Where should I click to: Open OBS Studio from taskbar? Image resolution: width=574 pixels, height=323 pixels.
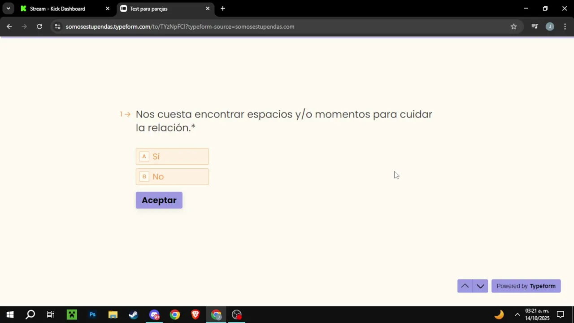tap(237, 314)
